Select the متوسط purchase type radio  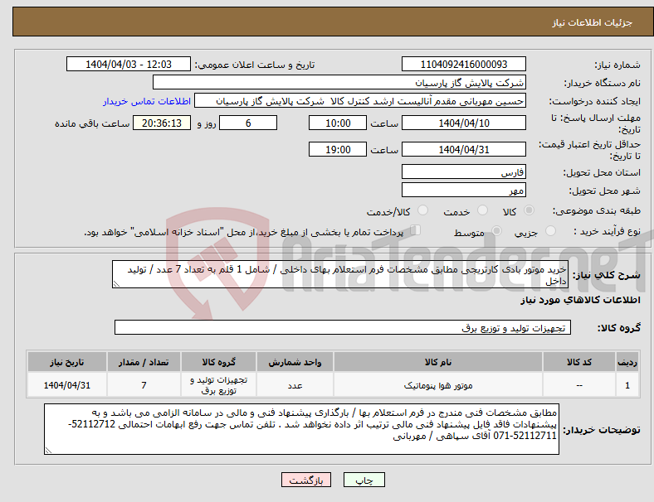(x=497, y=230)
